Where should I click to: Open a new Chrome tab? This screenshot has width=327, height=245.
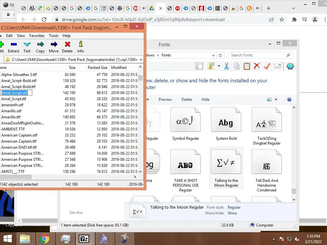(x=269, y=8)
